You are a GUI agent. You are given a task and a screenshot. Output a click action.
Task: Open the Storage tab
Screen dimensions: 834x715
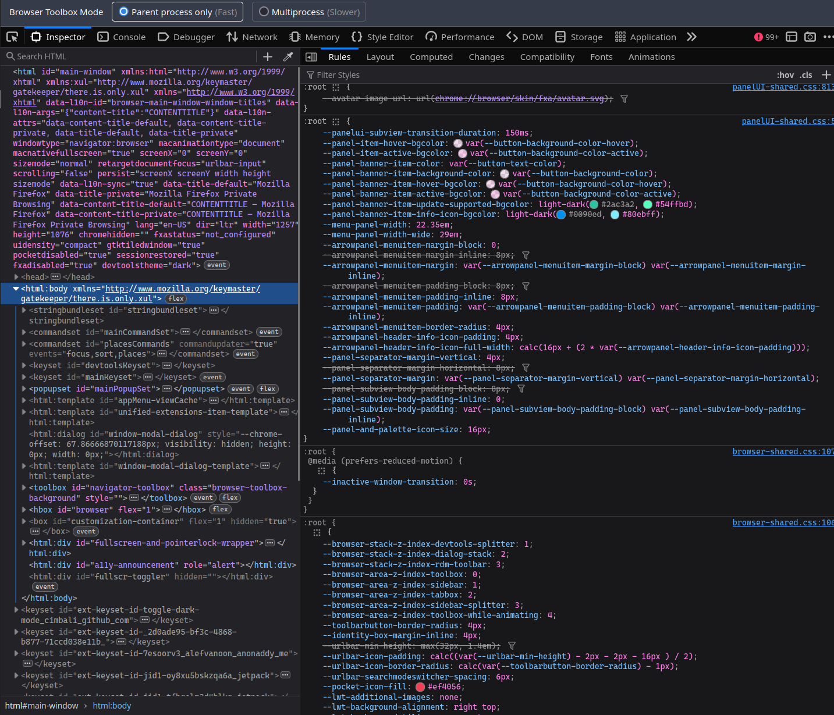pos(579,37)
